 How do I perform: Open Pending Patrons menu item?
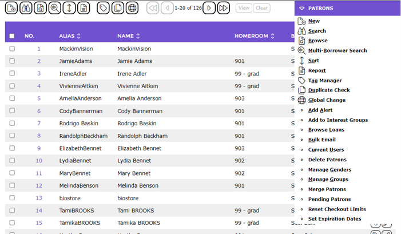pos(329,199)
